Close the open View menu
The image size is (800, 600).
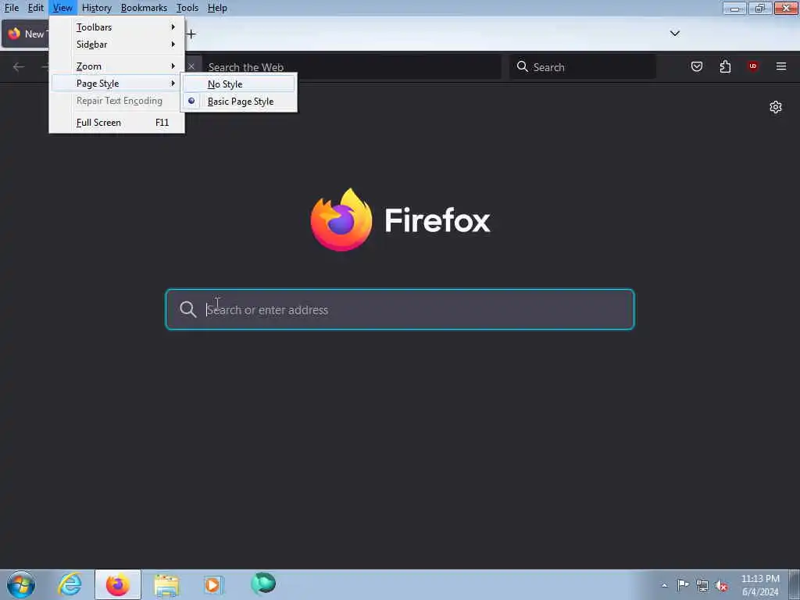click(62, 8)
